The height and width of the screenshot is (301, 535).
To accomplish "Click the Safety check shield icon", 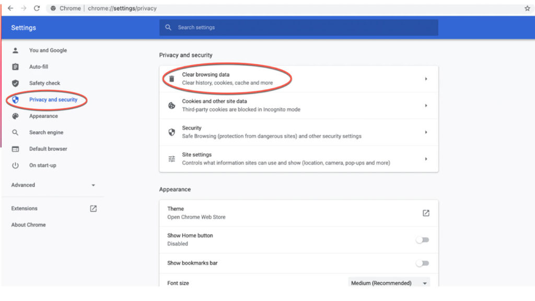I will (15, 83).
